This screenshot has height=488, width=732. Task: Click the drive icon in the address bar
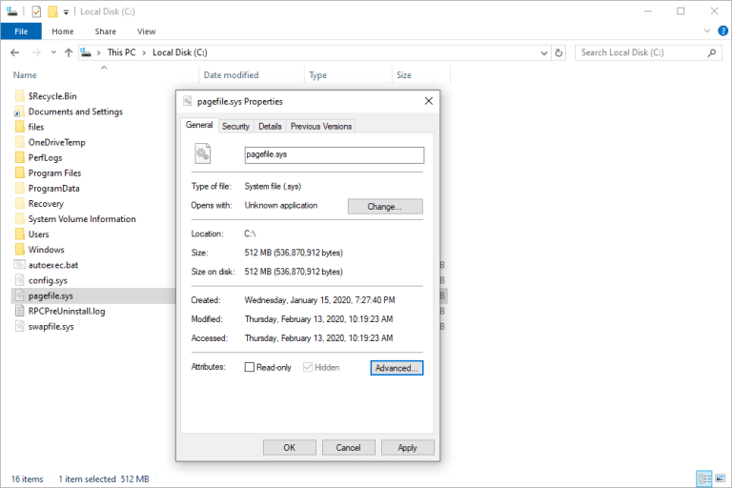(x=86, y=52)
